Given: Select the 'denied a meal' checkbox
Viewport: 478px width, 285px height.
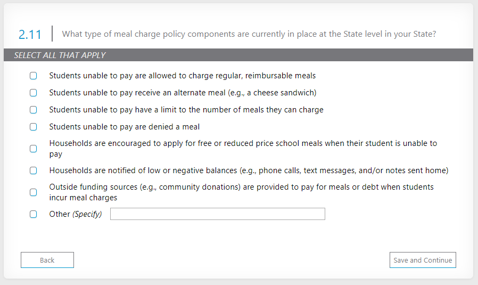Looking at the screenshot, I should click(x=34, y=127).
